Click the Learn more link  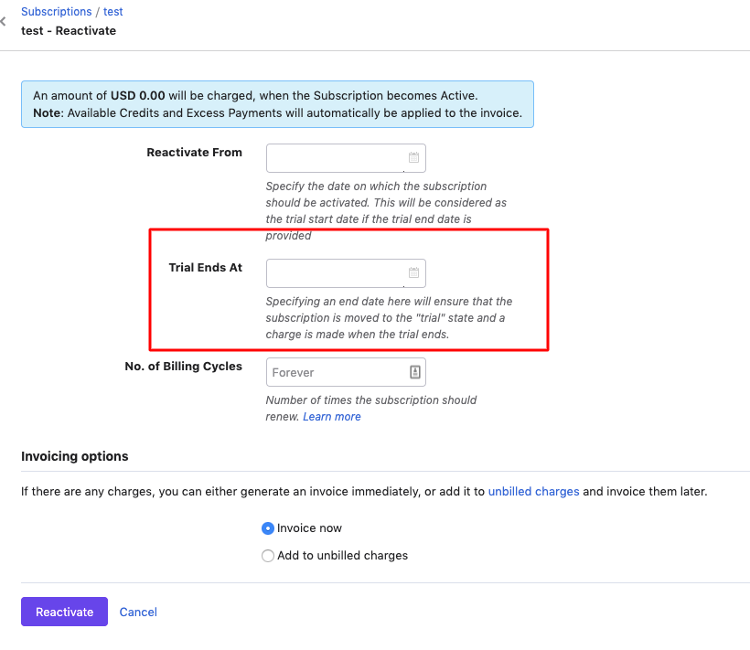click(x=332, y=417)
